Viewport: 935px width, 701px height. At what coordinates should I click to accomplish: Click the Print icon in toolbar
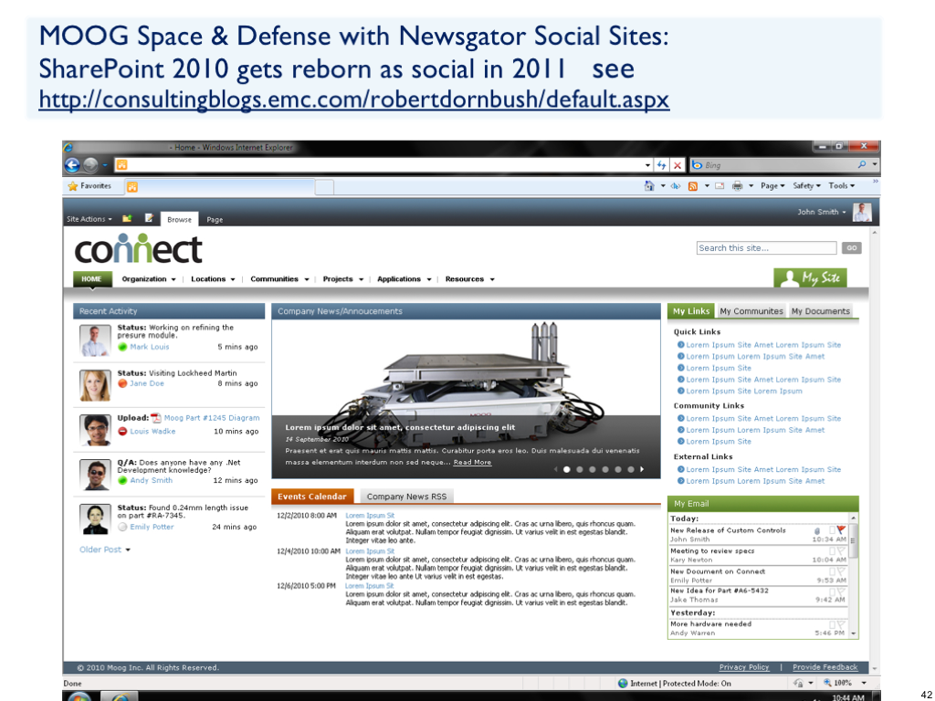click(x=738, y=186)
